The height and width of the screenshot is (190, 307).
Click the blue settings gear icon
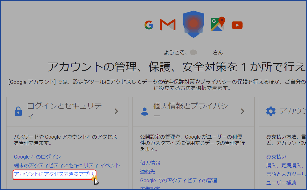(271, 111)
